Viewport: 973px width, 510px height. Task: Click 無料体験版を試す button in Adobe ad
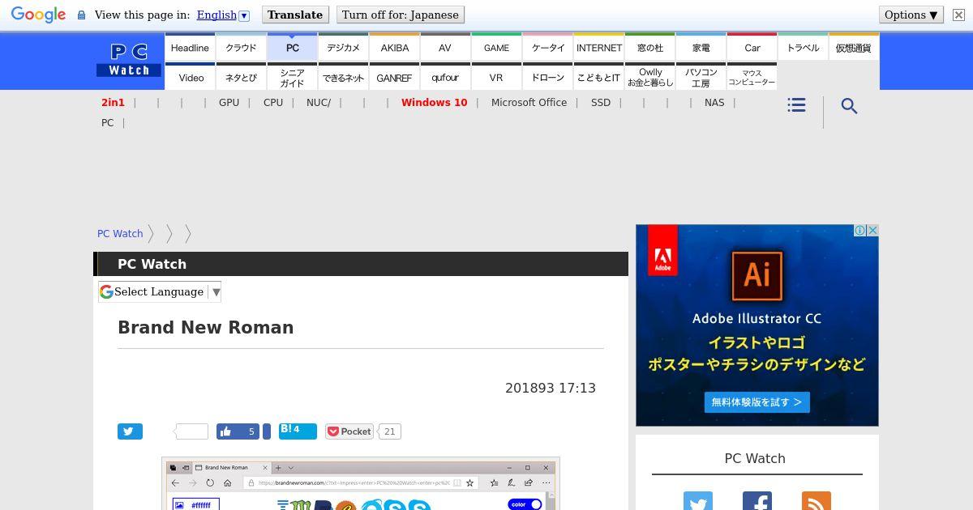(757, 402)
